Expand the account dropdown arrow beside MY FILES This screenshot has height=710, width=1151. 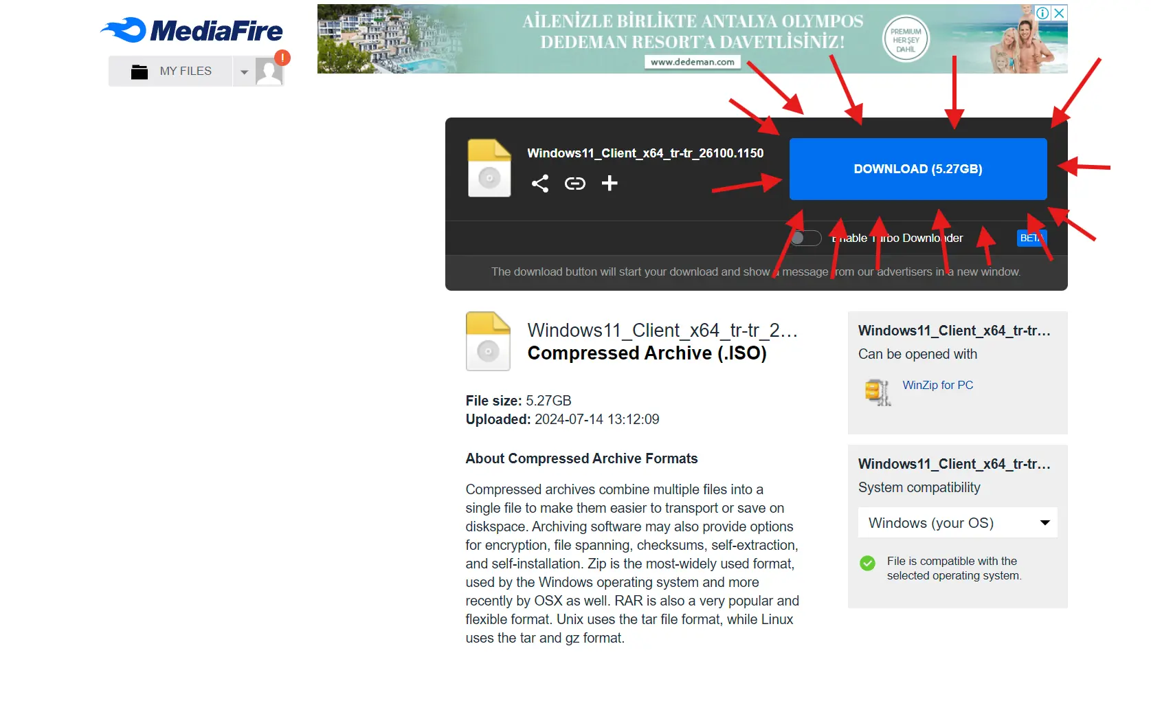pyautogui.click(x=244, y=71)
